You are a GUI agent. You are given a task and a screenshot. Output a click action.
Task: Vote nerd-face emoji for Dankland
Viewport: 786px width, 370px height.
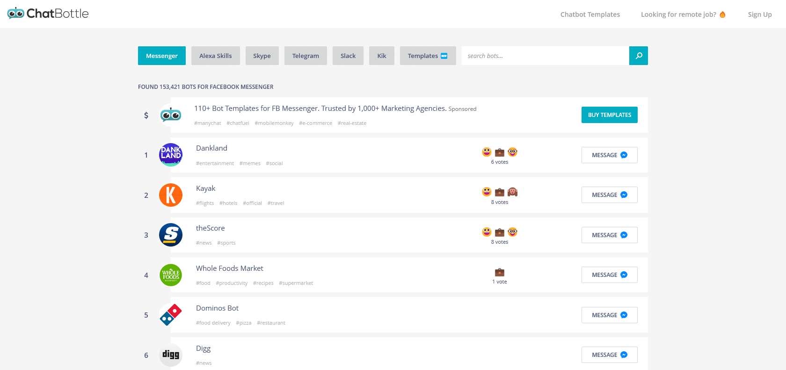pos(513,152)
